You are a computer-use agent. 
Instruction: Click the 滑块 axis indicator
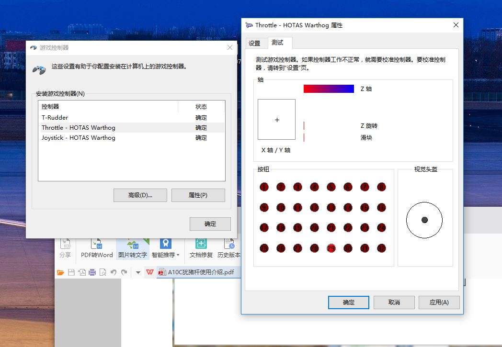(x=304, y=137)
